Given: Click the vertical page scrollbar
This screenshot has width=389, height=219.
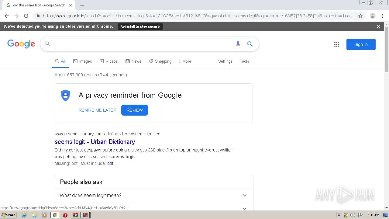Looking at the screenshot, I should point(387,49).
